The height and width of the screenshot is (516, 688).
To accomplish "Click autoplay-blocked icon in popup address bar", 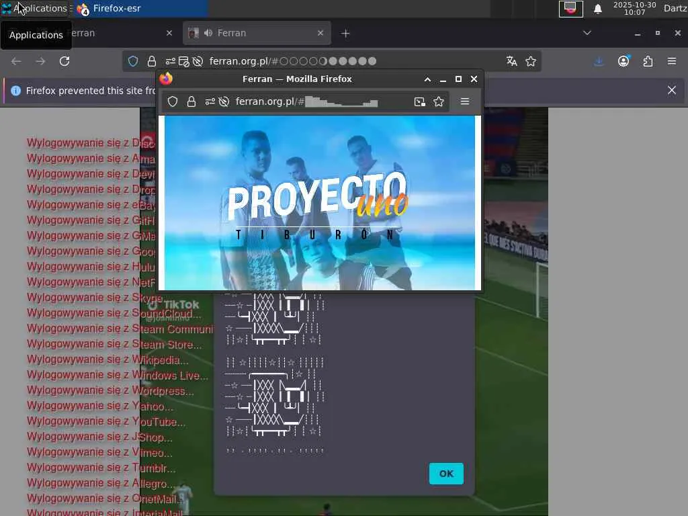I will [x=224, y=102].
